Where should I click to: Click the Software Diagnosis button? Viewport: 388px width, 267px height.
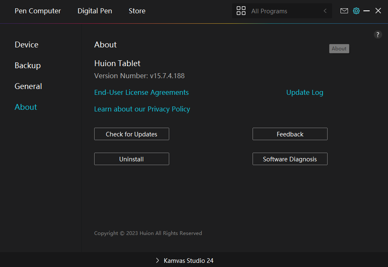(290, 159)
